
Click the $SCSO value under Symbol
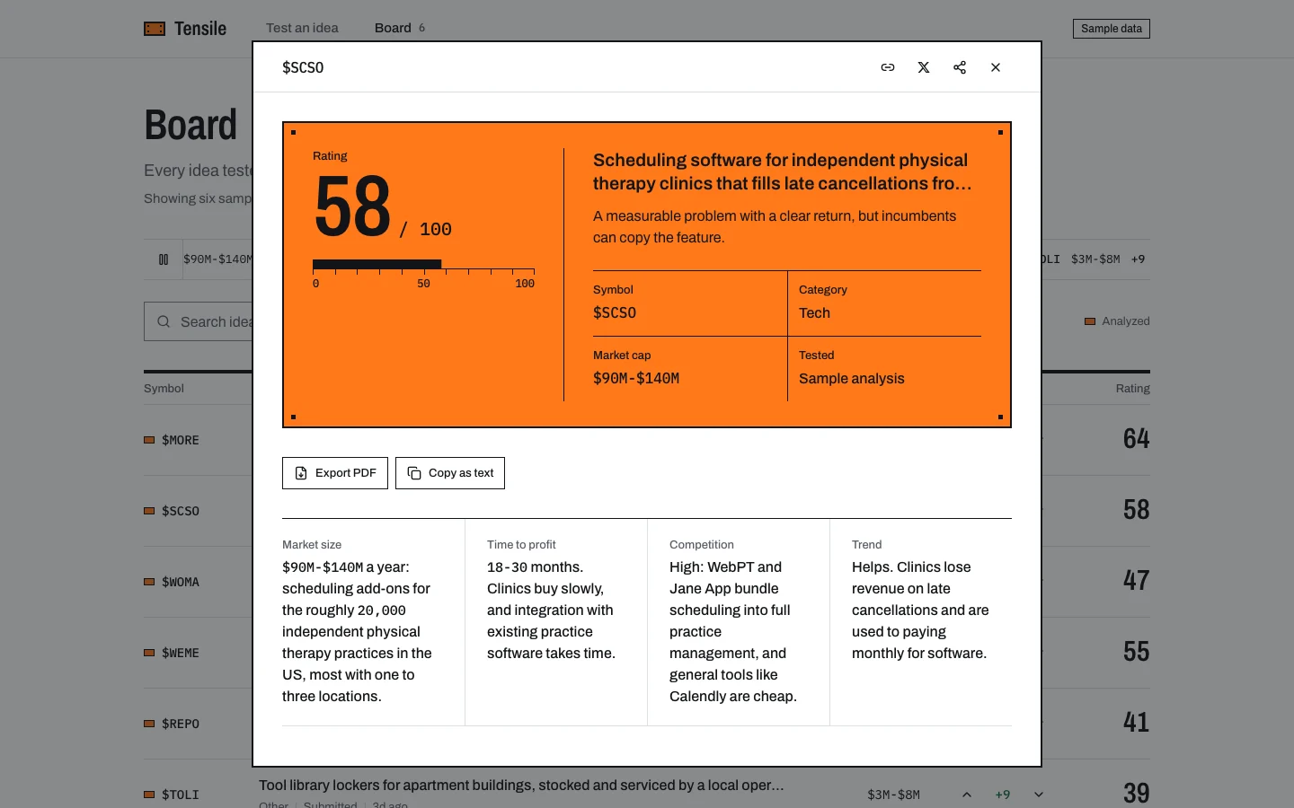[x=615, y=312]
